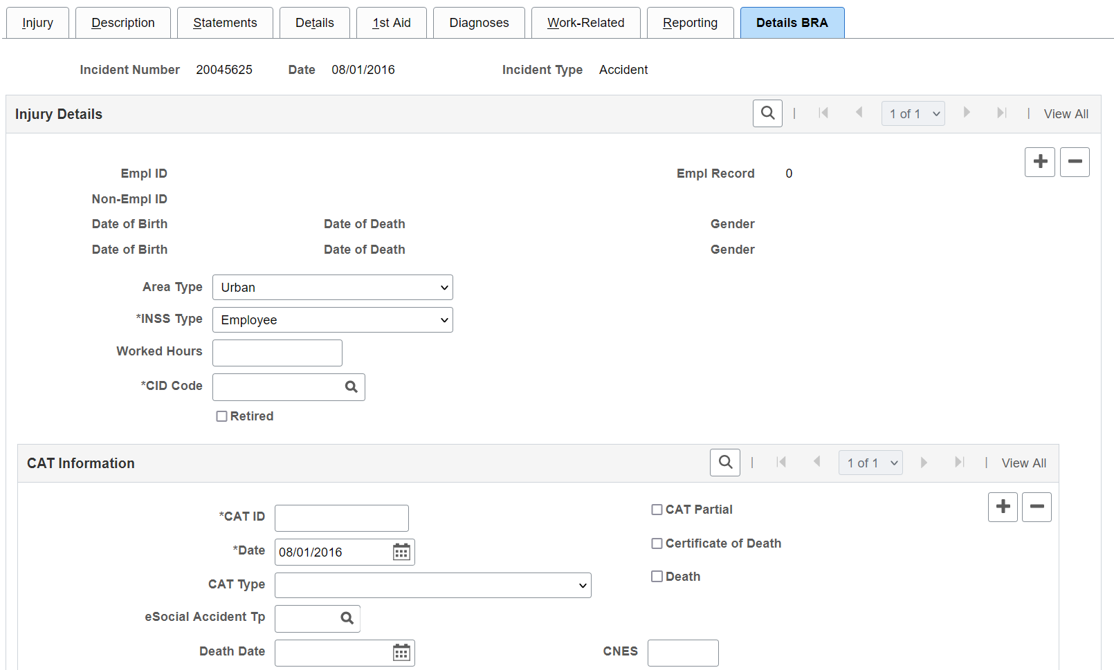Go to first CAT Information row
The width and height of the screenshot is (1114, 670).
click(x=781, y=462)
